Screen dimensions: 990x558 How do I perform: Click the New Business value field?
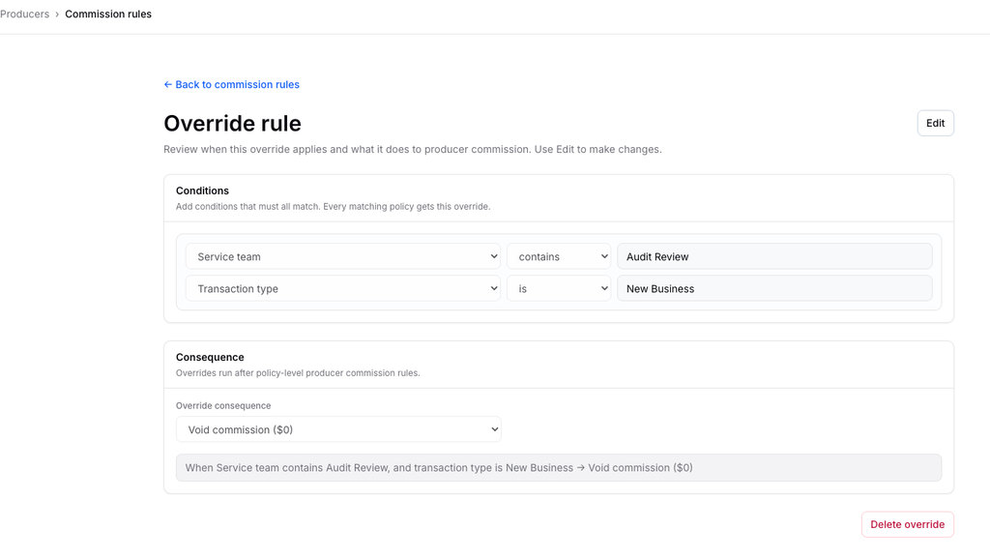pos(774,288)
